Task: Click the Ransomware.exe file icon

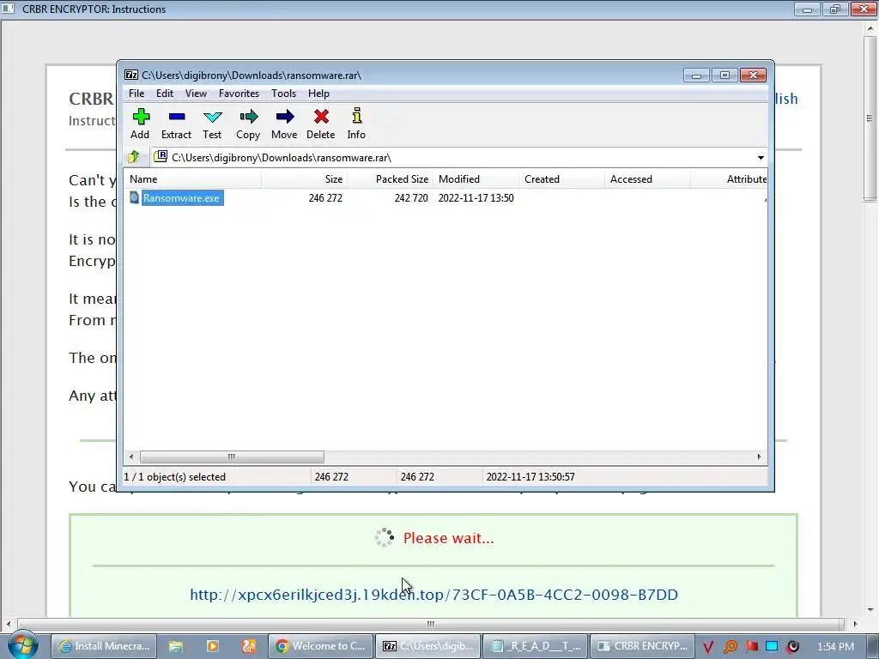Action: 135,197
